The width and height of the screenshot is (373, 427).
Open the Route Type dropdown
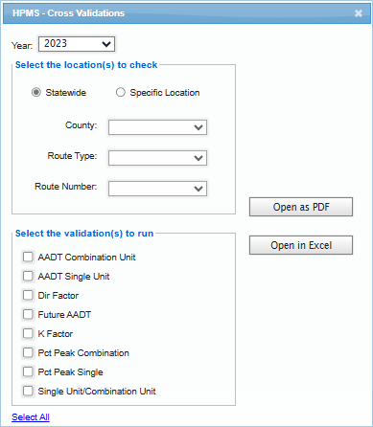157,158
